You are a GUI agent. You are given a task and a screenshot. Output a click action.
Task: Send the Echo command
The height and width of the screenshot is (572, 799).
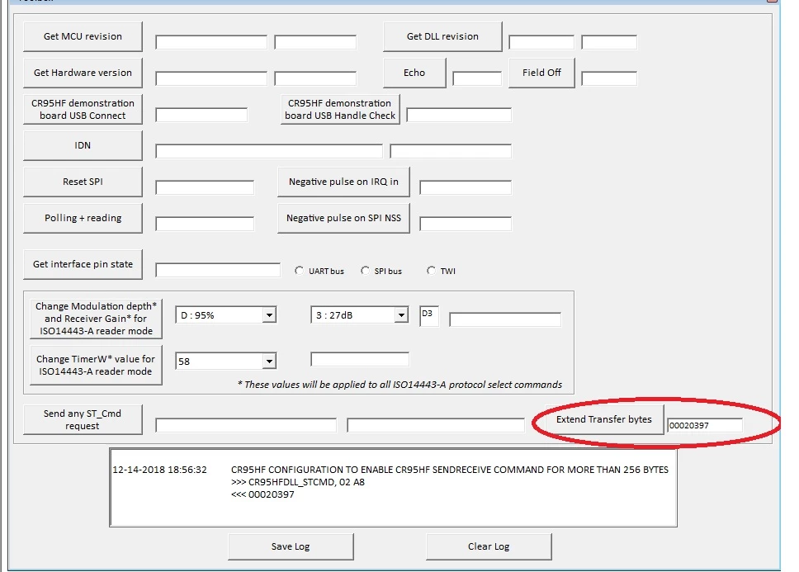coord(414,73)
